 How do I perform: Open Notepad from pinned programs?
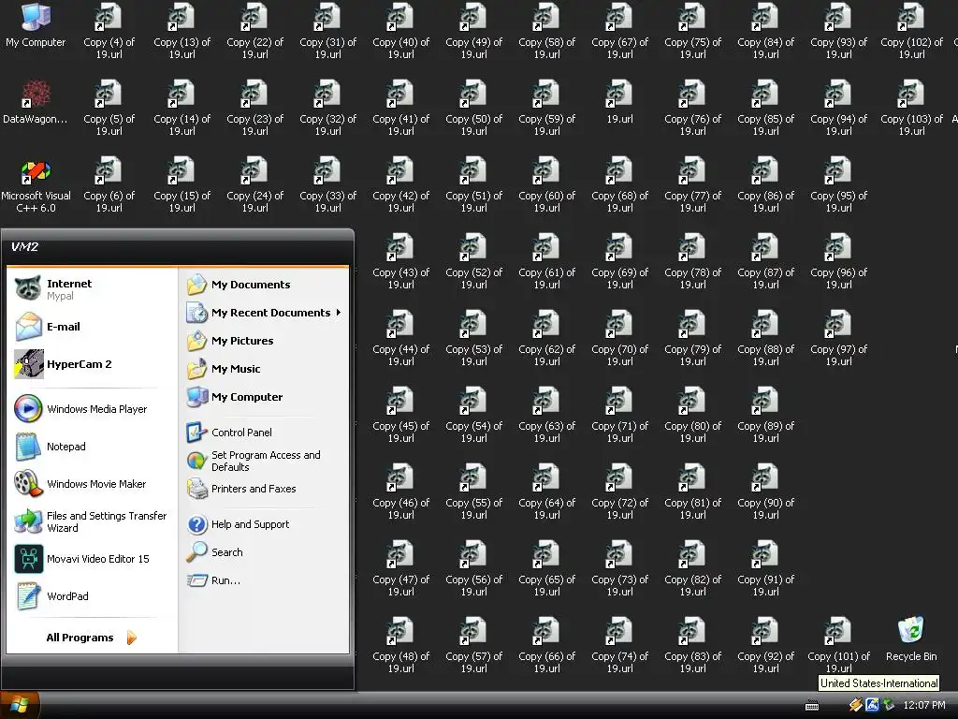tap(92, 447)
